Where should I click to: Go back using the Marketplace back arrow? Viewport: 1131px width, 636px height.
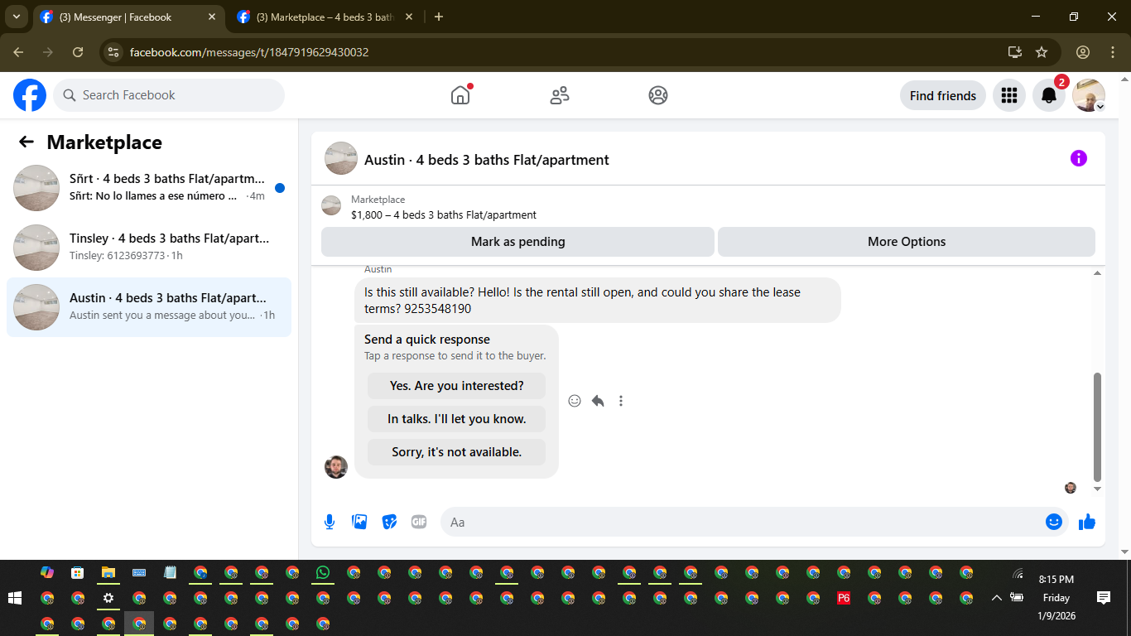coord(26,142)
